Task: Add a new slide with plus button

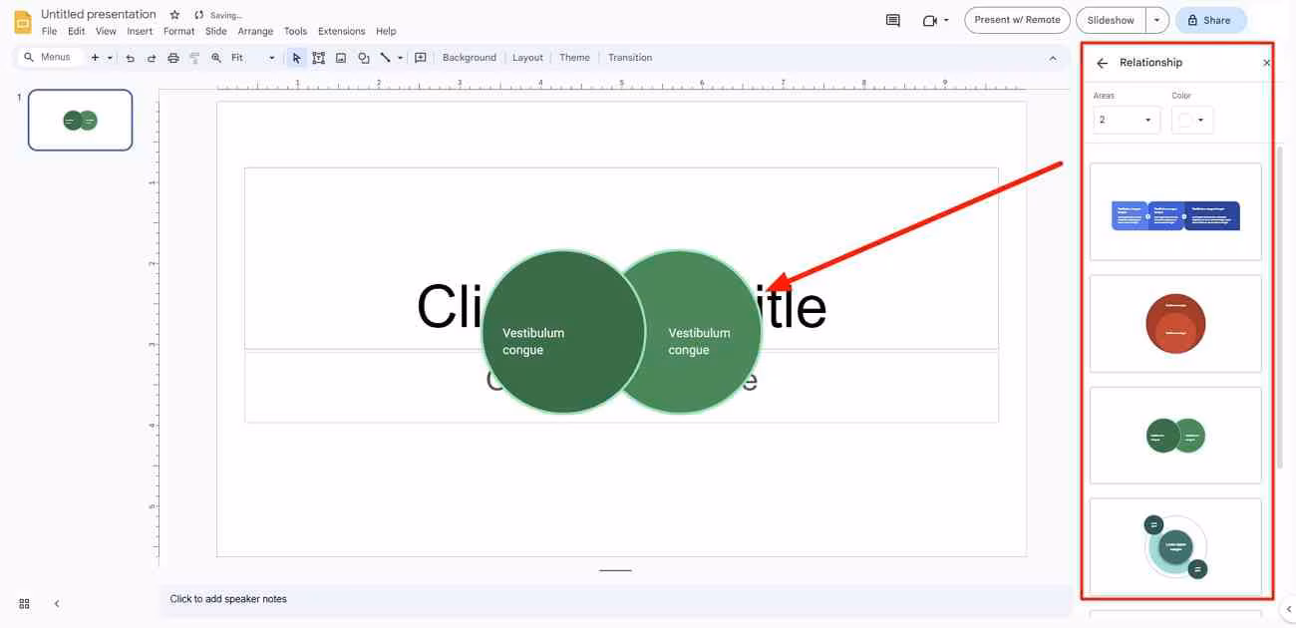Action: pos(95,58)
